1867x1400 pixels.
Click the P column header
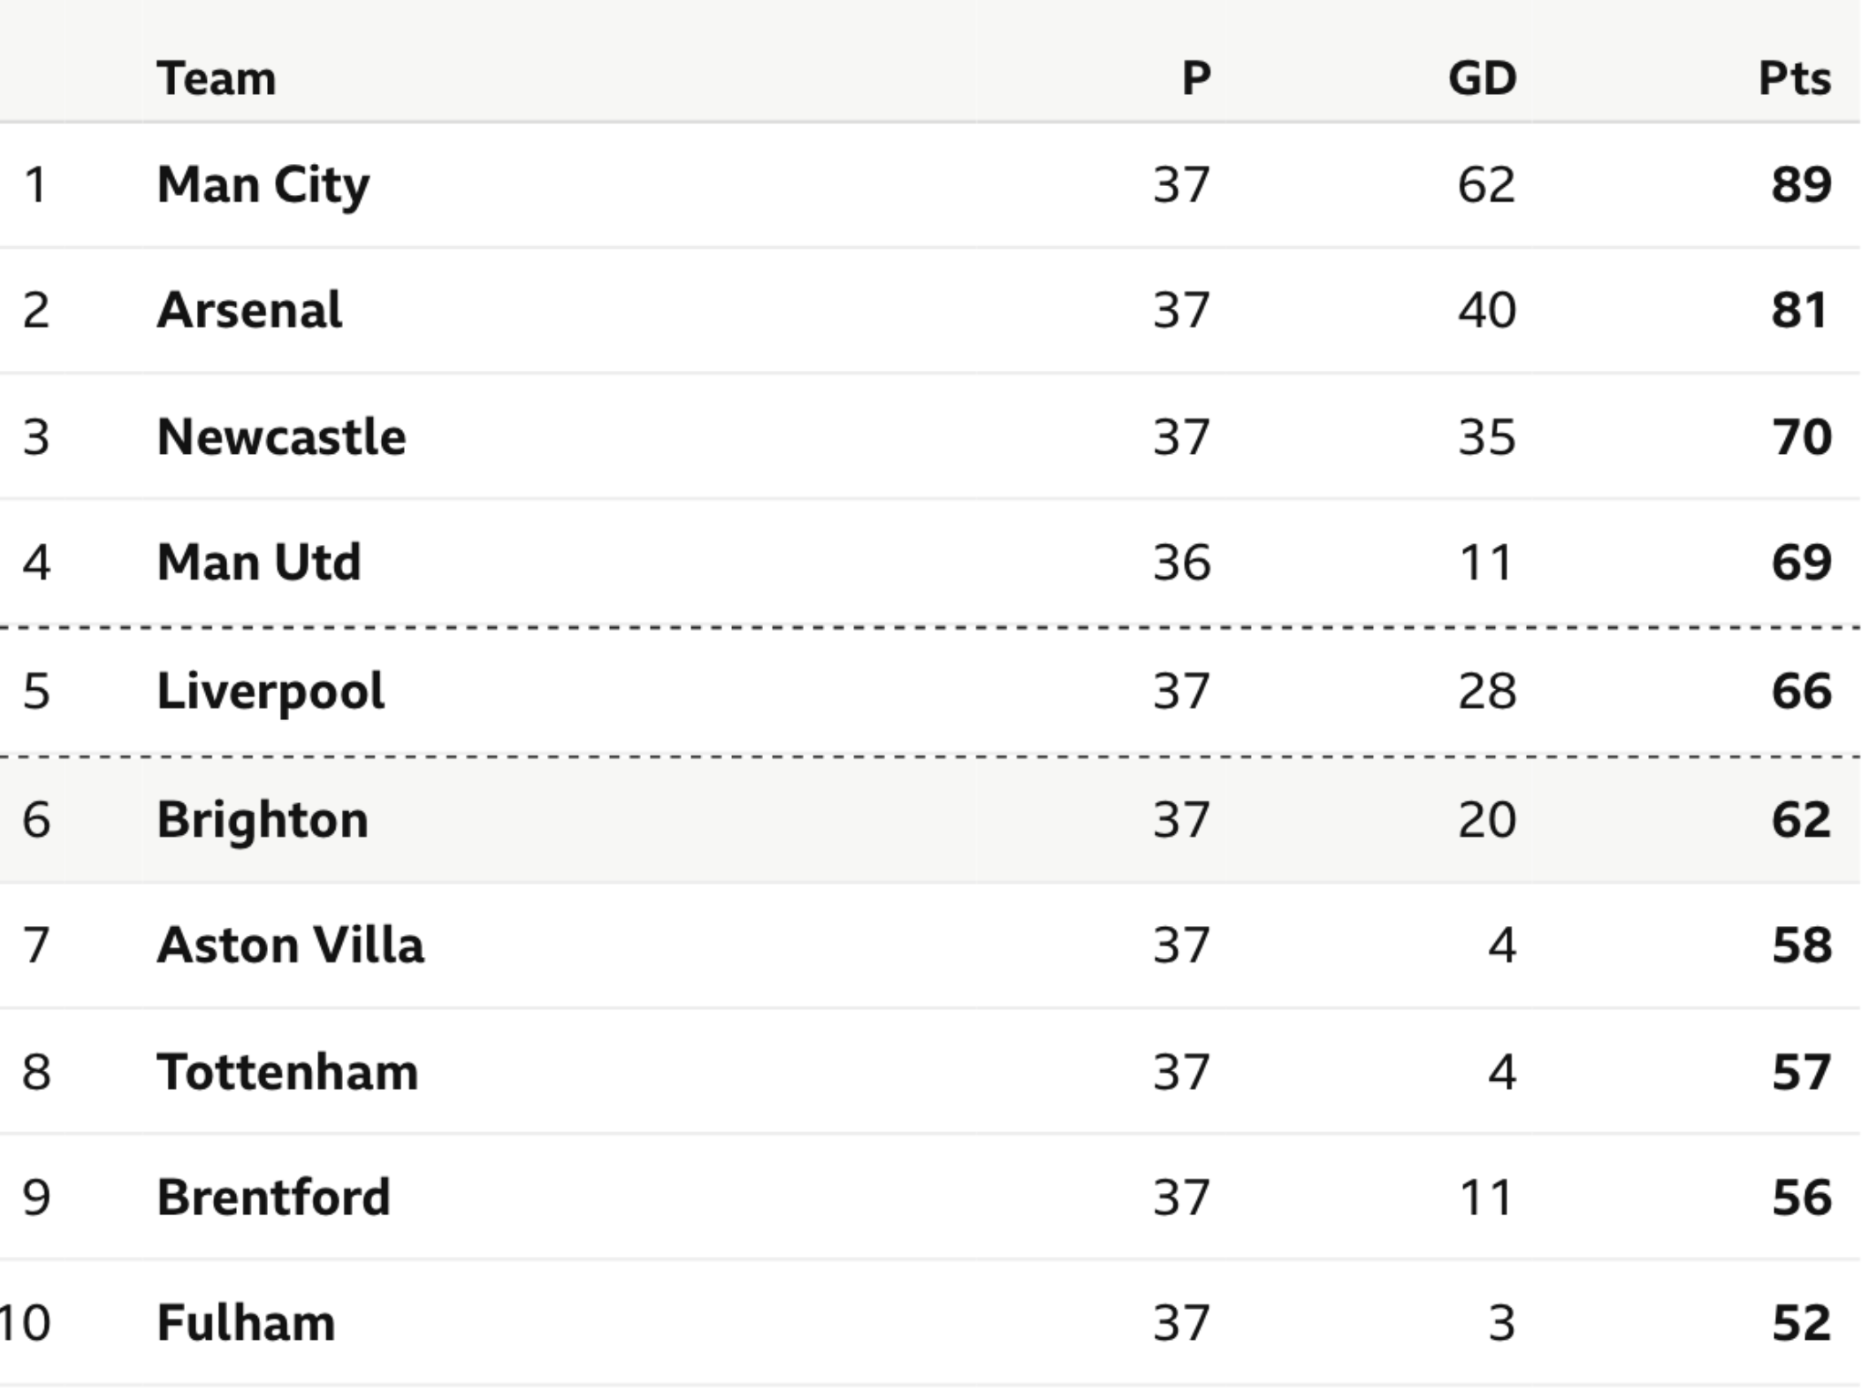coord(1196,78)
